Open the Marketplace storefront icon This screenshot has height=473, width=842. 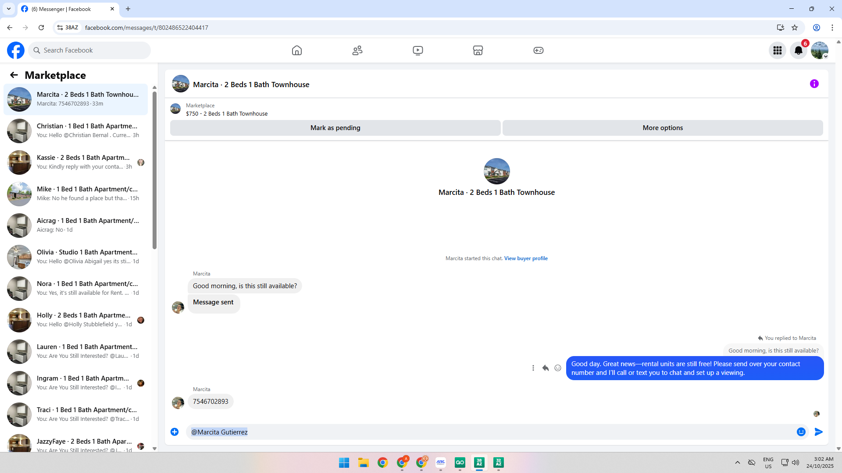tap(478, 50)
